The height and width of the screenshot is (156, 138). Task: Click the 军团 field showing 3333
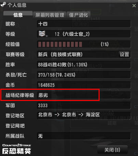[x=84, y=105]
